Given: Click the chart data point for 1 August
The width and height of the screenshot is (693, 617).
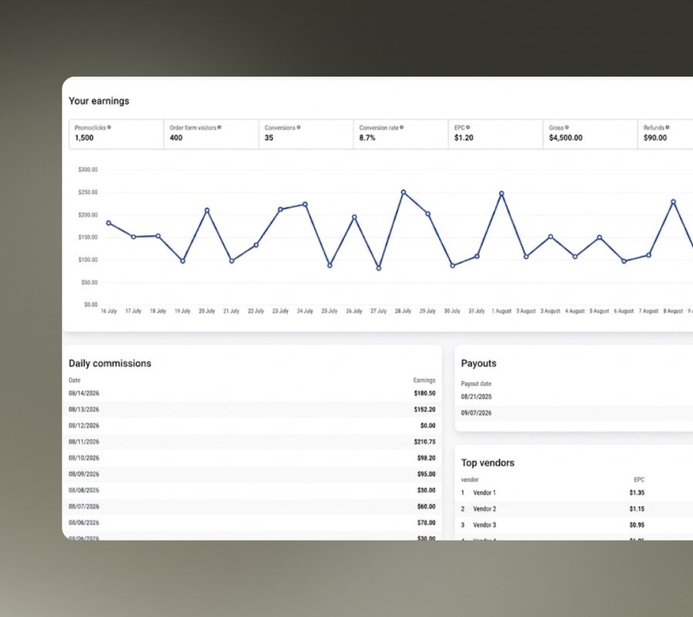Looking at the screenshot, I should (501, 193).
